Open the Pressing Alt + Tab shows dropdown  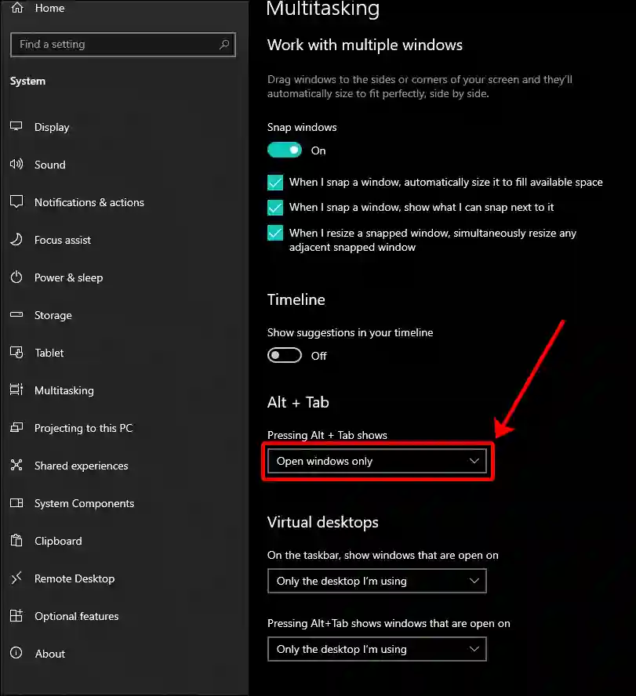pos(377,461)
